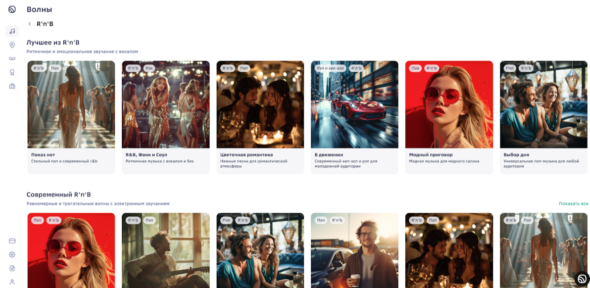The width and height of the screenshot is (590, 288).
Task: Open the candlelit dinner card under Современный R'n'B
Action: pos(449,251)
